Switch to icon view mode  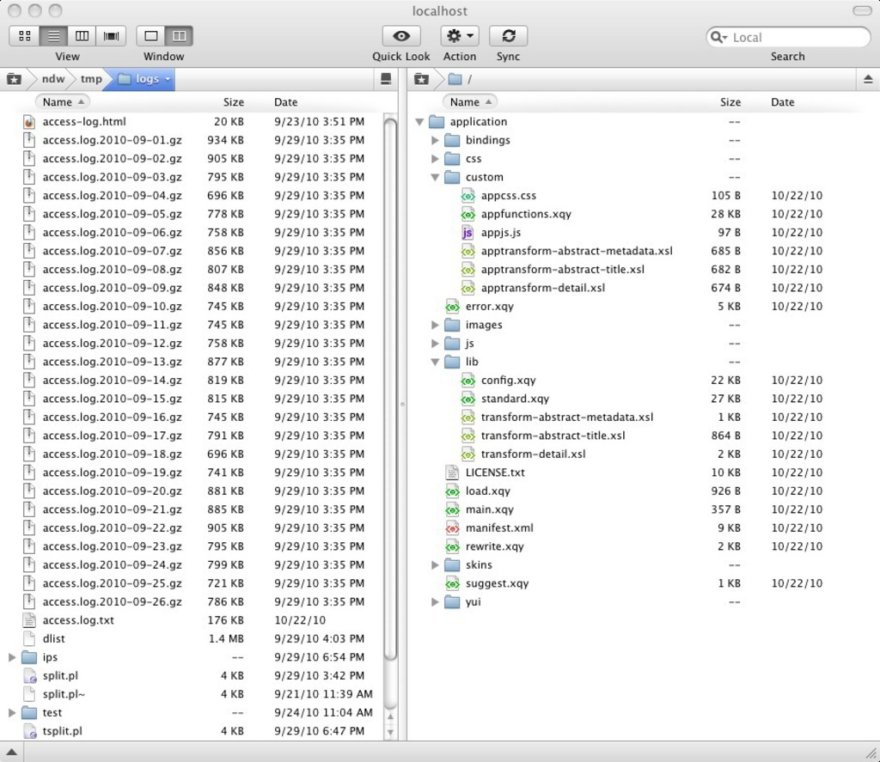(24, 36)
